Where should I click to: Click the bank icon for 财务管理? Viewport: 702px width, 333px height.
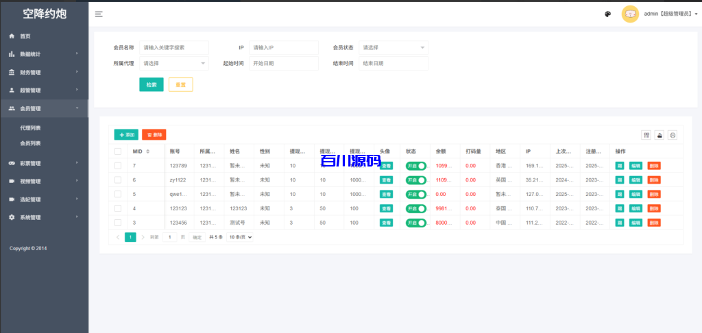point(12,72)
